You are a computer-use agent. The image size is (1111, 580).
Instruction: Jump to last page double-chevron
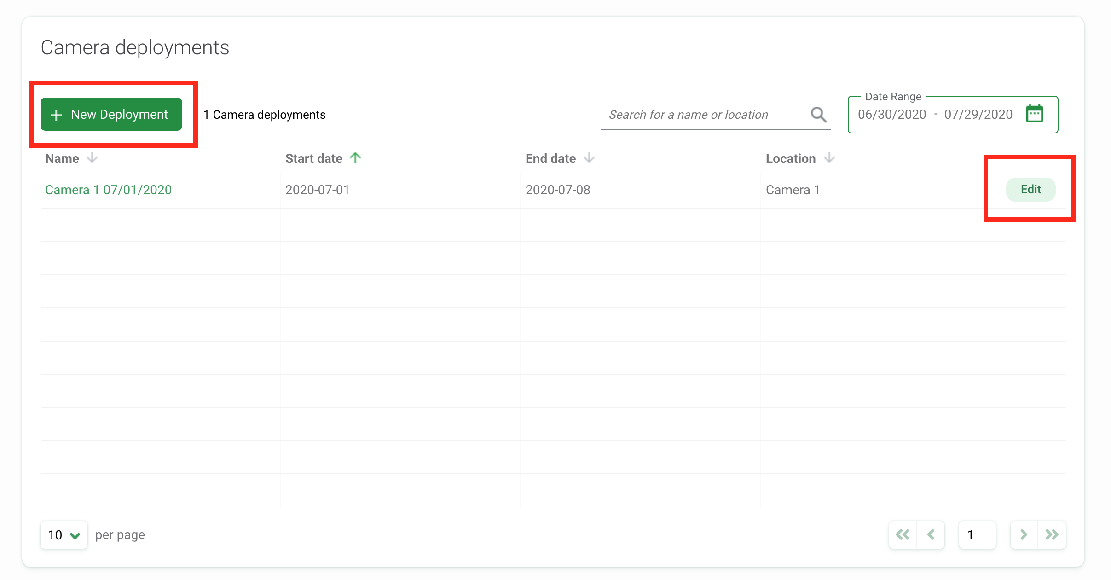[x=1052, y=534]
